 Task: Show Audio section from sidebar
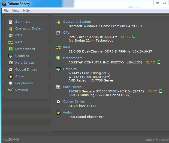tap(20, 76)
